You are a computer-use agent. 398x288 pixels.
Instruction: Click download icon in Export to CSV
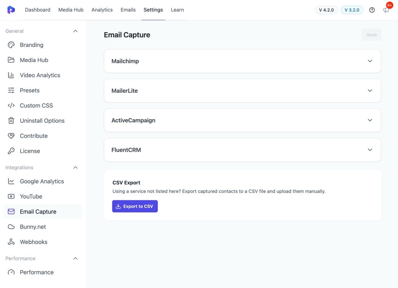(118, 206)
